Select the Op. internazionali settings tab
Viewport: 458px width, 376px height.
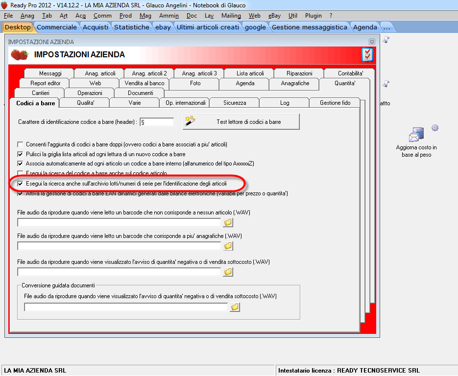[186, 103]
